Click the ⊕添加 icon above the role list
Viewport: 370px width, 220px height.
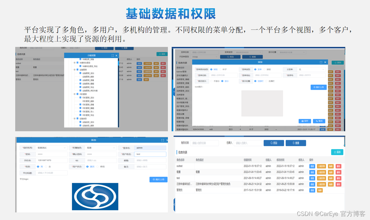(x=337, y=152)
